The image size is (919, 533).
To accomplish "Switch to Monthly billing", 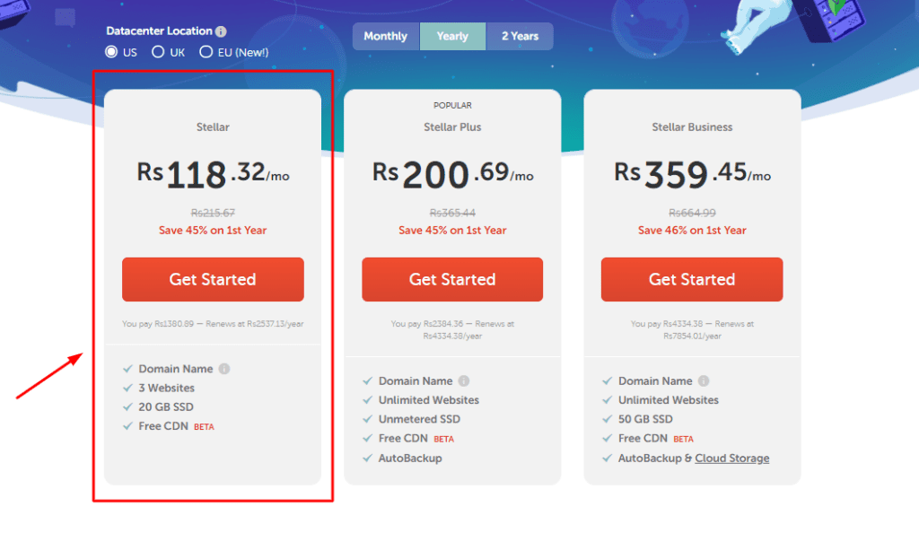I will pyautogui.click(x=385, y=36).
